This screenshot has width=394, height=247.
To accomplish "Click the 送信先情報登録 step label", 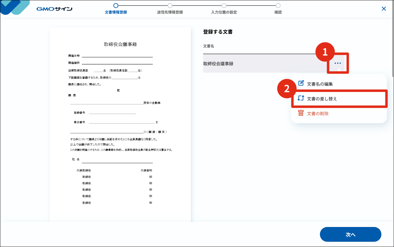I will [x=170, y=12].
